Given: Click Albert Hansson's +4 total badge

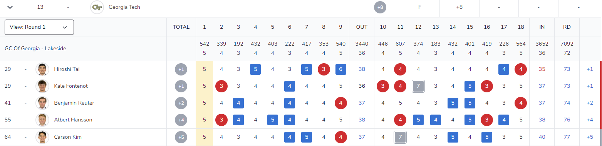Looking at the screenshot, I should point(181,120).
